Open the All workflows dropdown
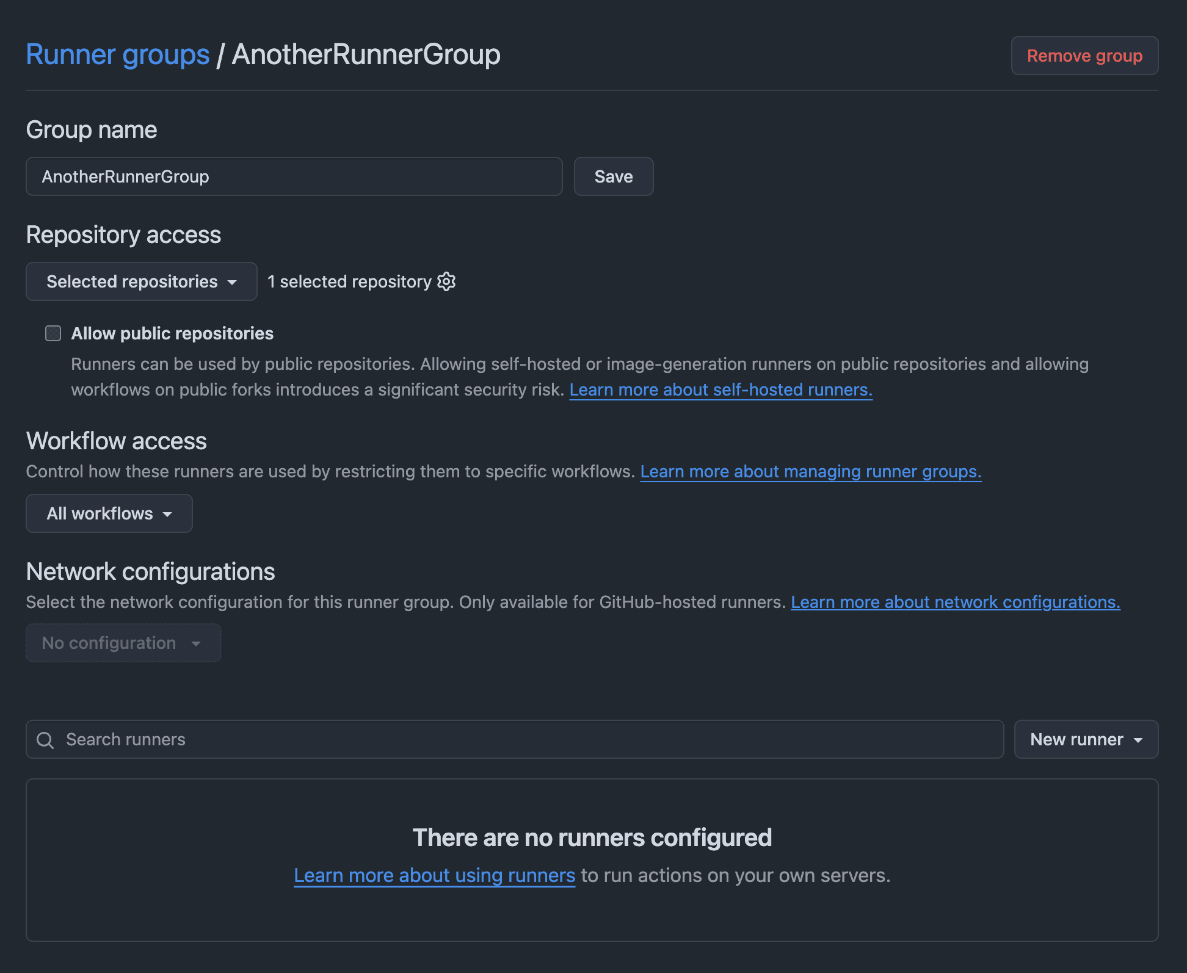 [x=109, y=513]
